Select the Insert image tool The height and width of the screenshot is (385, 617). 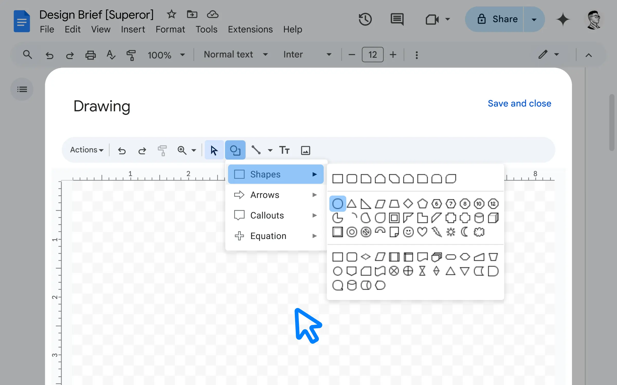[306, 150]
